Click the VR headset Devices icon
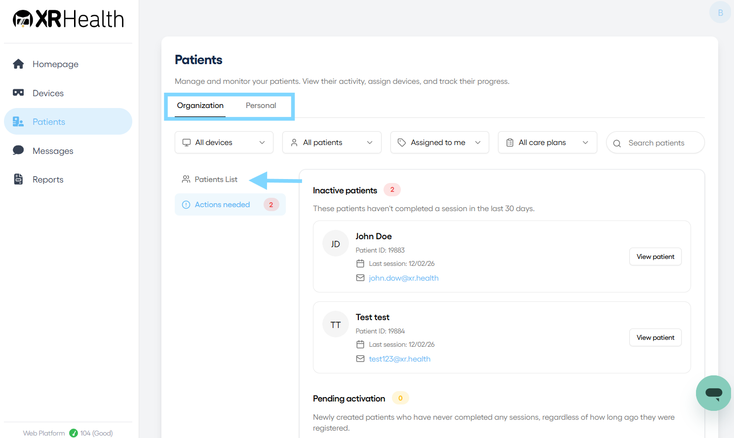The width and height of the screenshot is (734, 438). point(18,93)
